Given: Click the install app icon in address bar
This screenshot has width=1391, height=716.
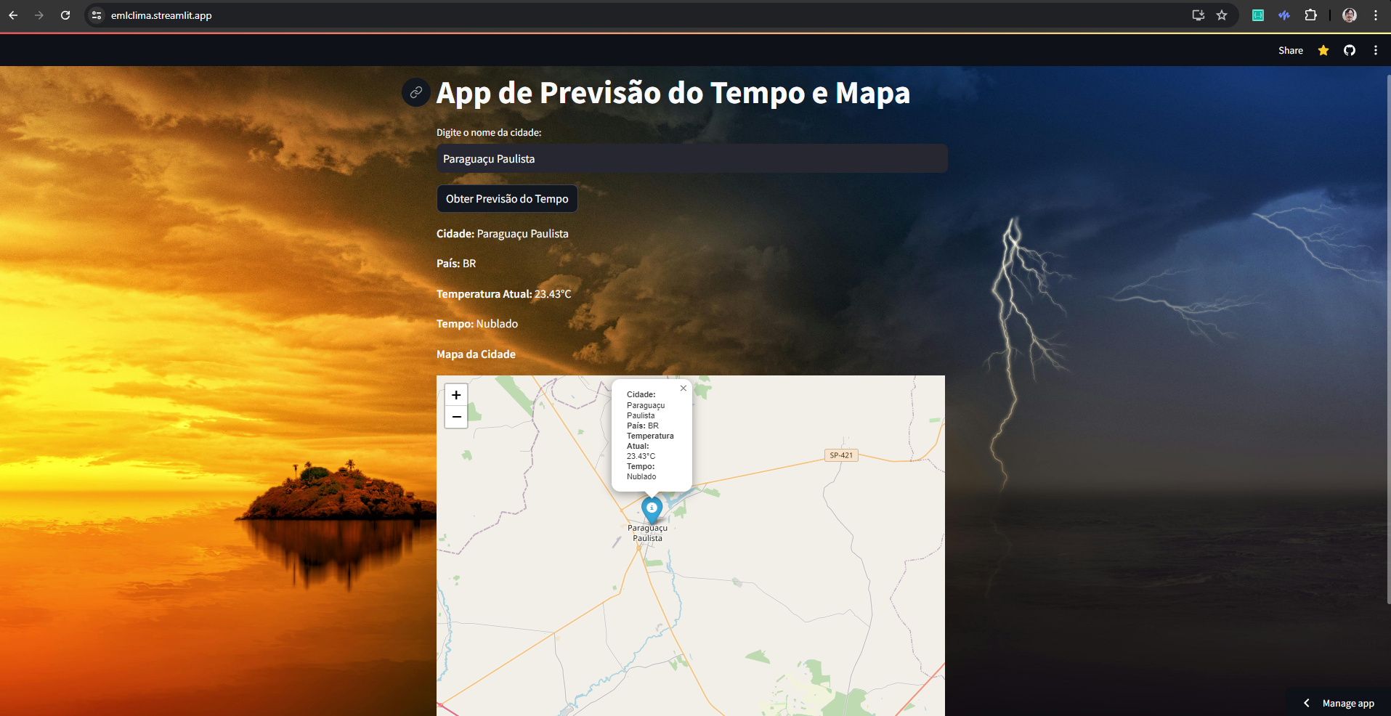Looking at the screenshot, I should click(x=1199, y=15).
